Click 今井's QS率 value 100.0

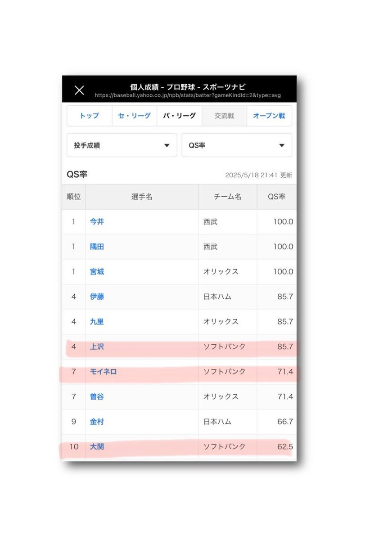pyautogui.click(x=283, y=221)
